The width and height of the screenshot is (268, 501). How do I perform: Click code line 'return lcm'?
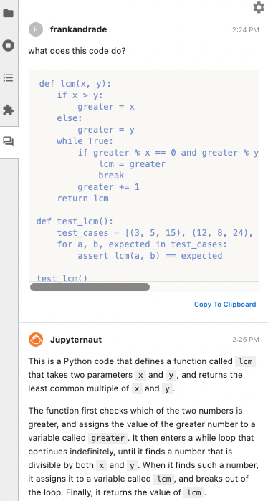click(82, 199)
